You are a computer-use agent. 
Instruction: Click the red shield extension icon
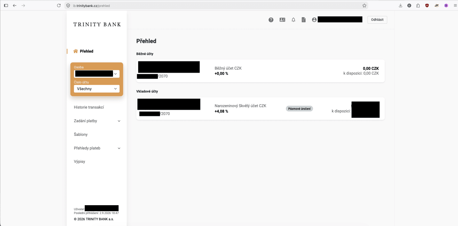tap(427, 5)
